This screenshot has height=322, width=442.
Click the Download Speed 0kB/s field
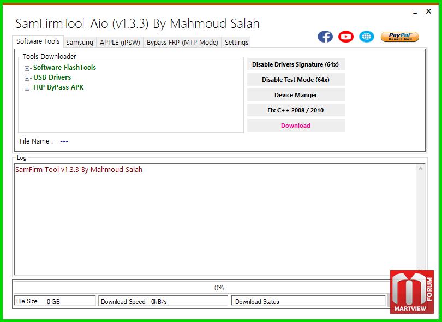pos(163,301)
